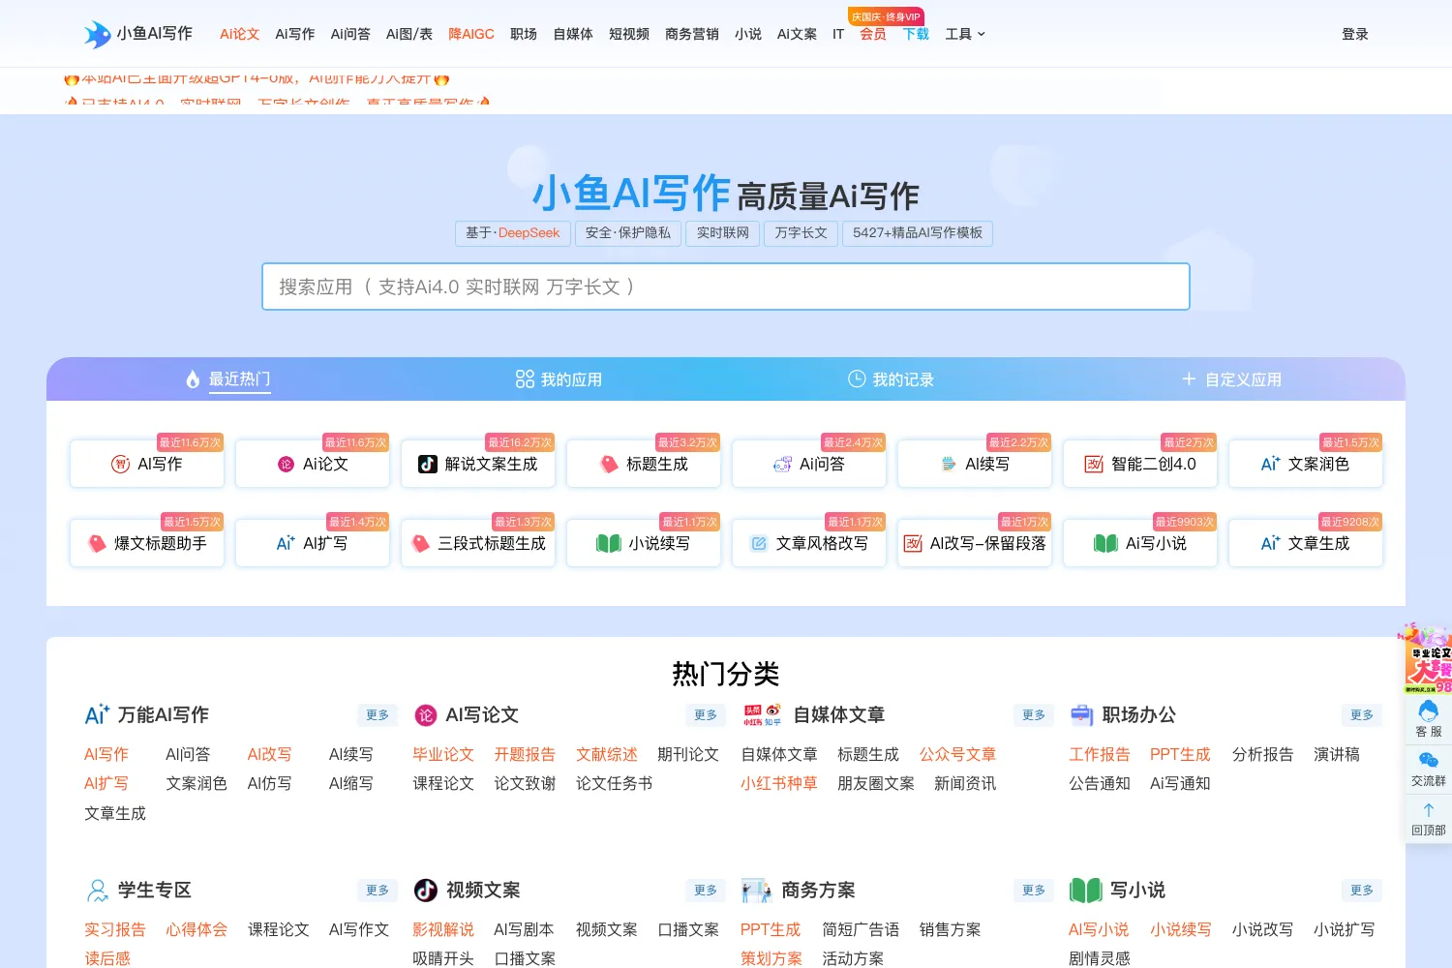
Task: Open the 公众号文章 link
Action: point(957,754)
